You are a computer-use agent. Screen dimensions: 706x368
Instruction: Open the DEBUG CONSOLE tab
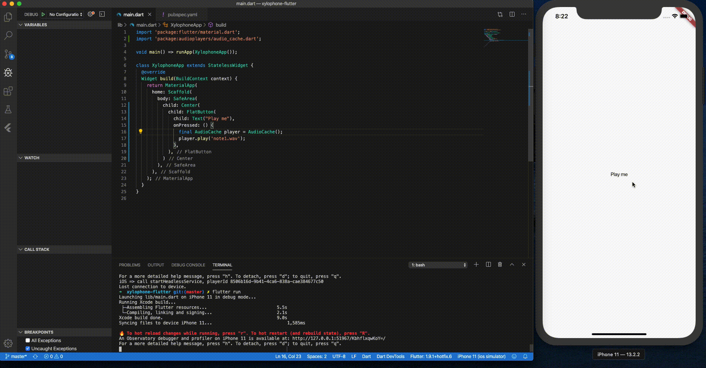[188, 265]
